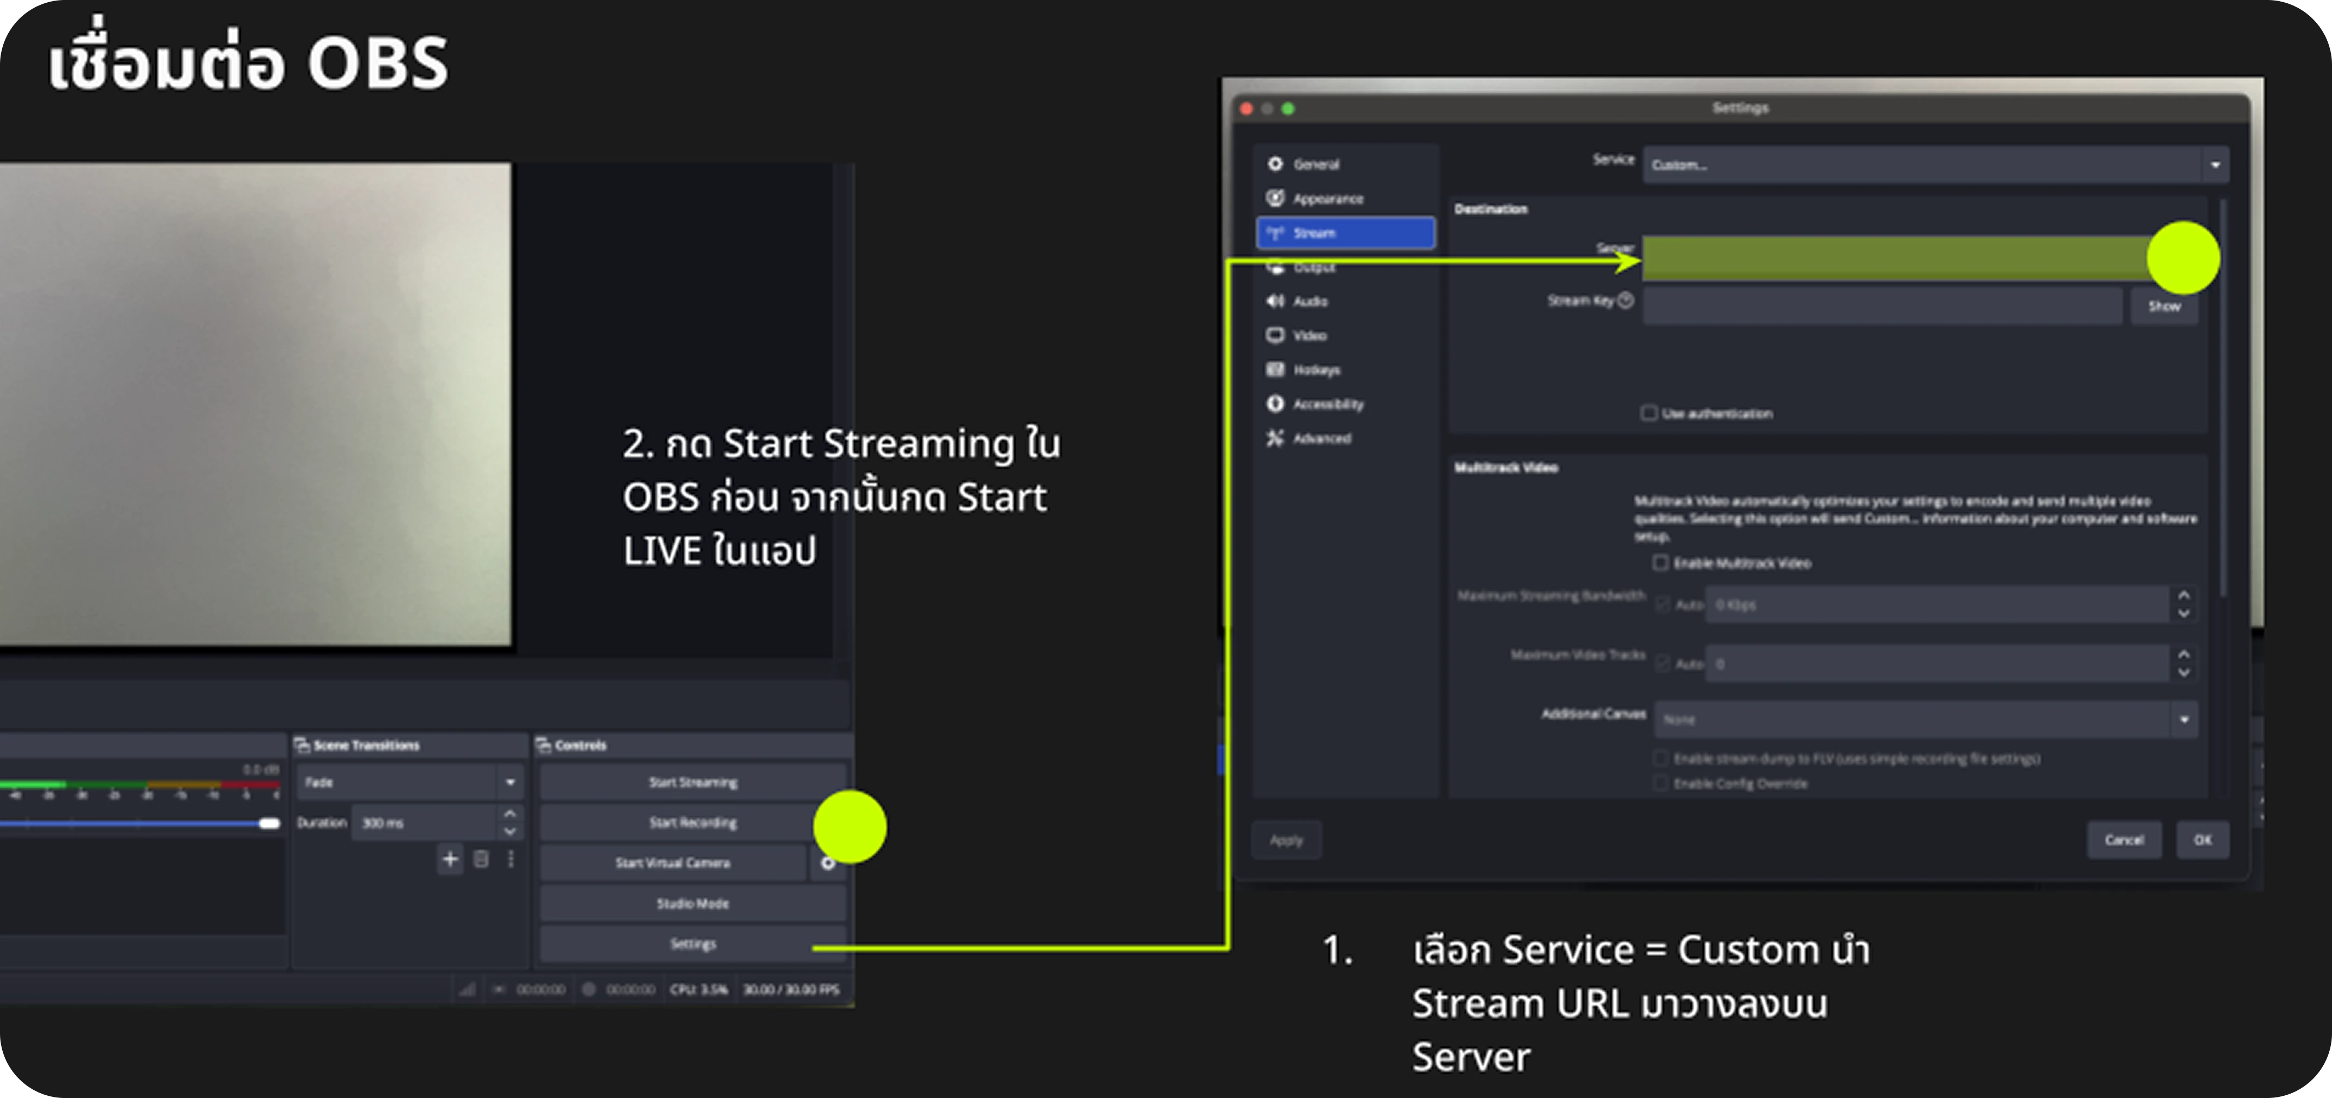
Task: Click the Scene Transitions dock icon
Action: [302, 745]
